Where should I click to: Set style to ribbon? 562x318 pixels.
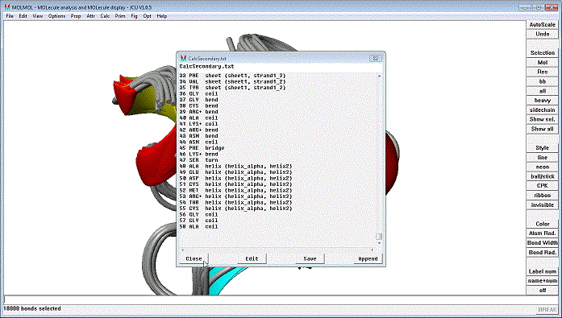(x=543, y=196)
